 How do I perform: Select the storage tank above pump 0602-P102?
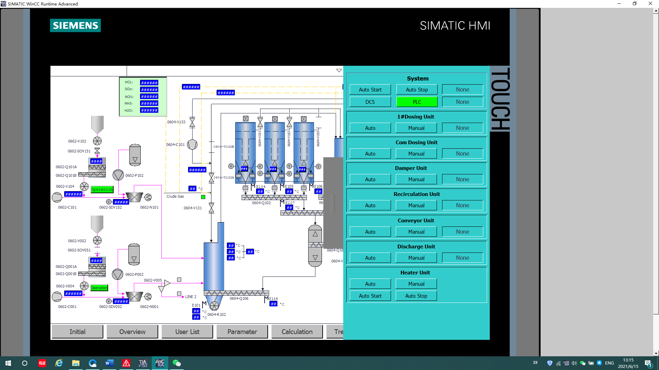click(x=135, y=155)
